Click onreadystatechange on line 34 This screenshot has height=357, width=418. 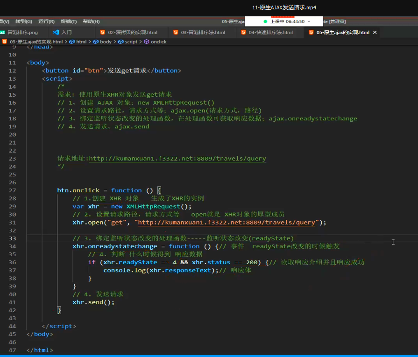coord(122,246)
